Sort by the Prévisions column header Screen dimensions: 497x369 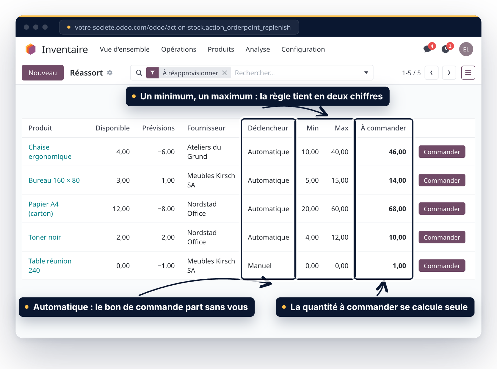[x=158, y=128]
